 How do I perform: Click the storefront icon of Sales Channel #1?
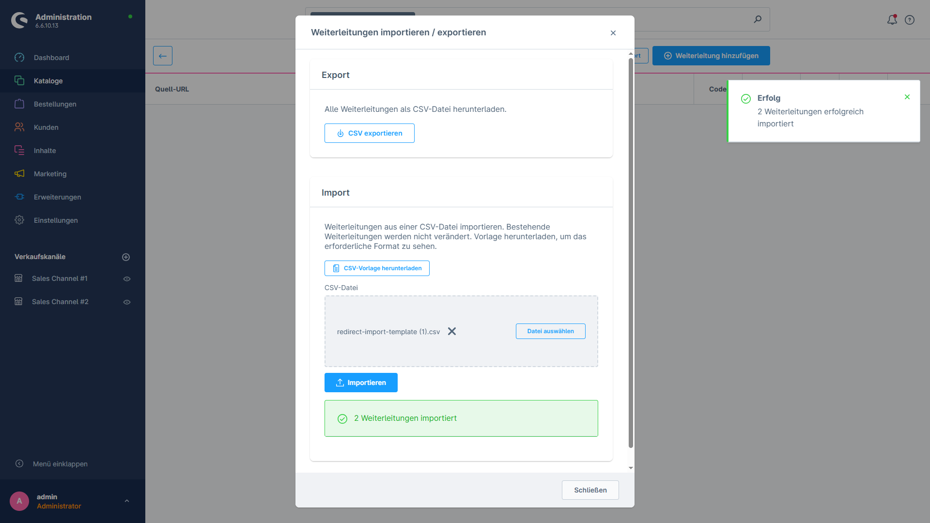tap(18, 278)
